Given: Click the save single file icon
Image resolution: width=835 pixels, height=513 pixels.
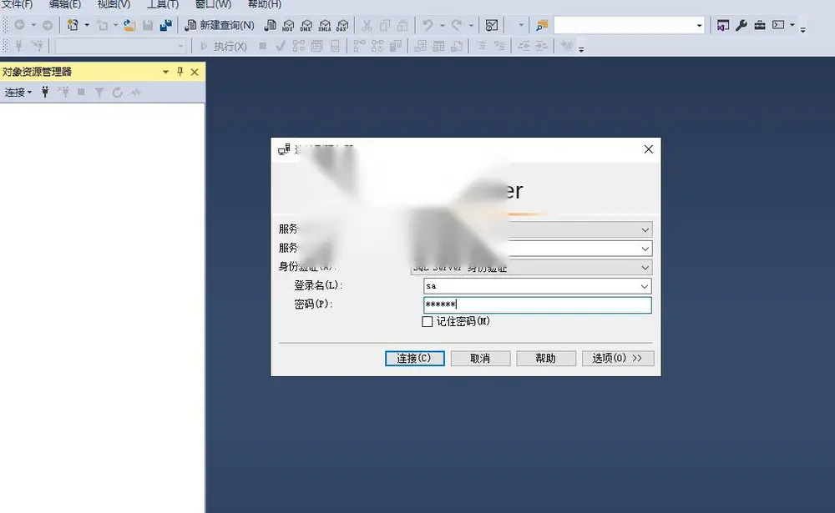Looking at the screenshot, I should (148, 25).
